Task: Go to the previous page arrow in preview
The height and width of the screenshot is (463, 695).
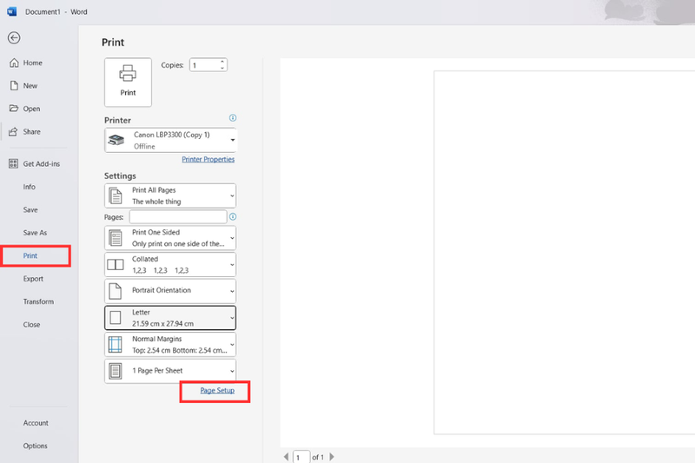Action: (286, 456)
